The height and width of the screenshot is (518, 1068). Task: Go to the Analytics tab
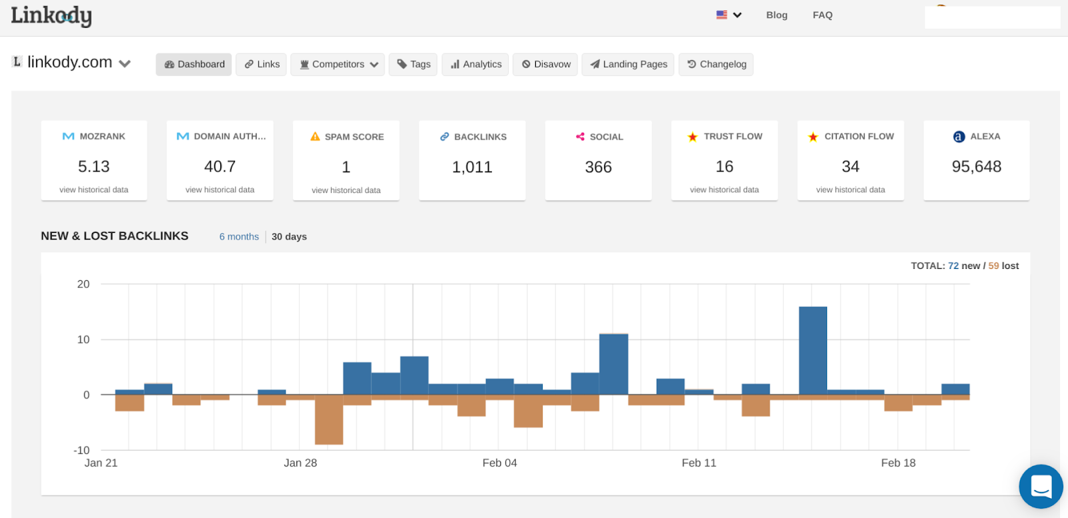475,64
